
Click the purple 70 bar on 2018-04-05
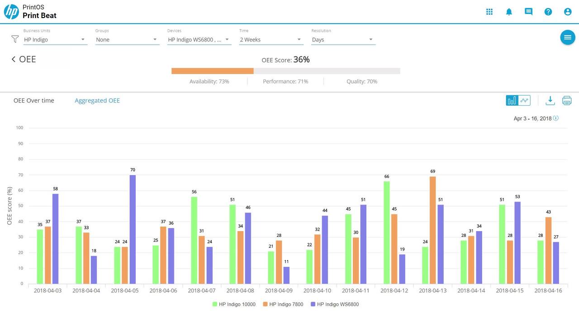click(133, 229)
